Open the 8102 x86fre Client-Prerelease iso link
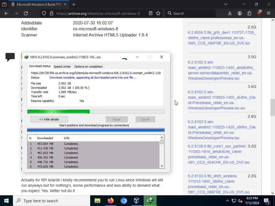Image resolution: width=275 pixels, height=206 pixels. click(x=222, y=130)
